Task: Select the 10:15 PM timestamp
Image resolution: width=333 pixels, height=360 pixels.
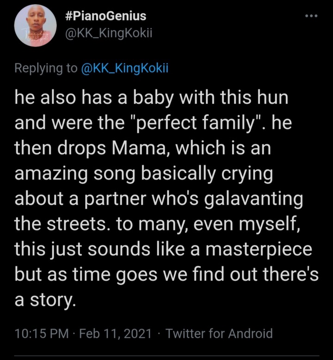Action: tap(42, 333)
